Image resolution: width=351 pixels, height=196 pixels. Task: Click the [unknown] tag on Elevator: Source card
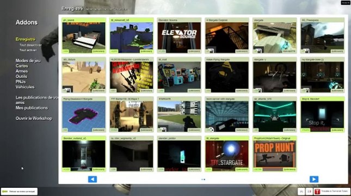(194, 51)
